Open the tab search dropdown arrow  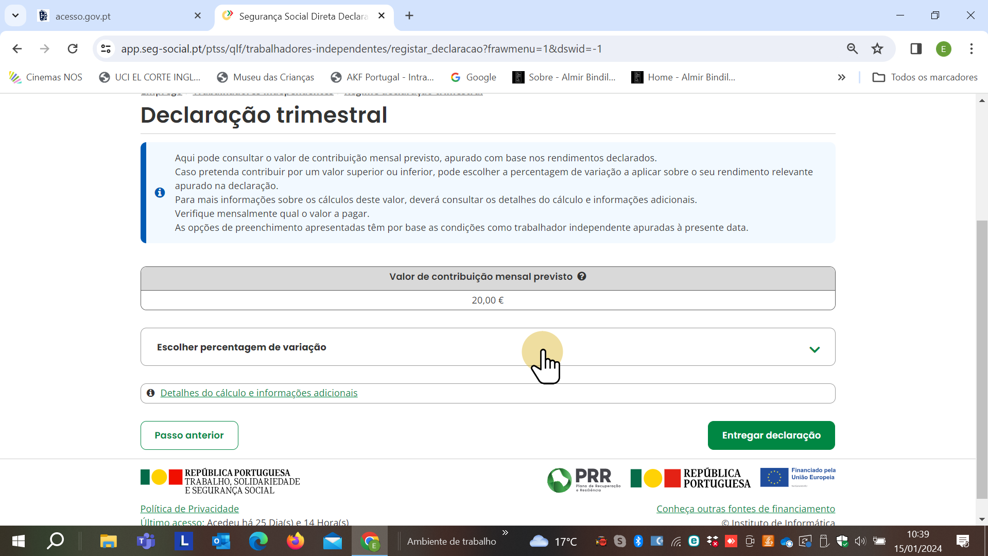pyautogui.click(x=15, y=15)
